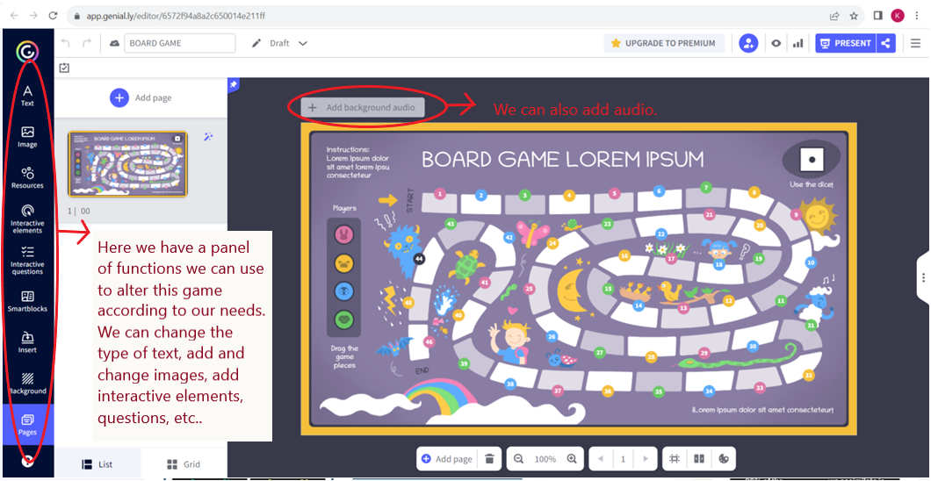931x481 pixels.
Task: Expand the right side collapsed panel handle
Action: click(x=923, y=277)
